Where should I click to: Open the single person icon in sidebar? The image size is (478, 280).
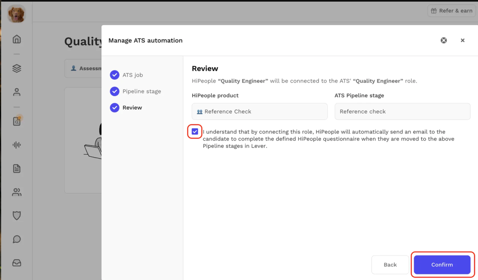[x=16, y=92]
